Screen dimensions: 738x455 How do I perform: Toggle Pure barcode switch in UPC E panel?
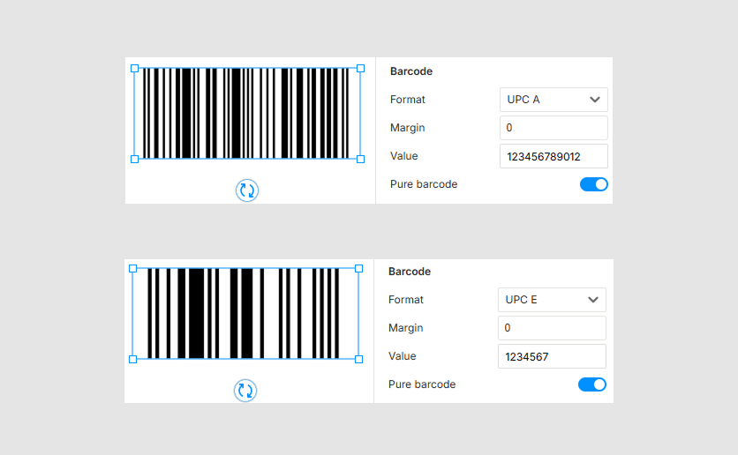click(x=592, y=384)
